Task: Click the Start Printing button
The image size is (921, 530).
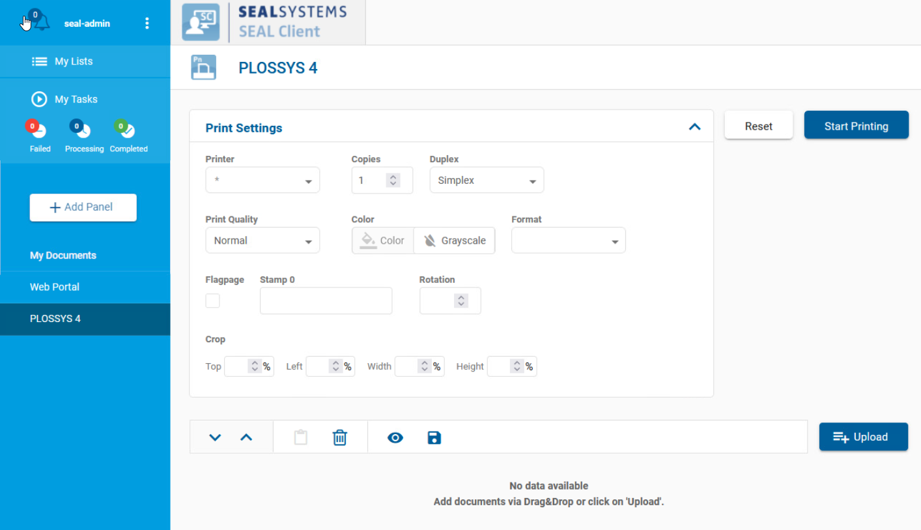Action: tap(856, 125)
